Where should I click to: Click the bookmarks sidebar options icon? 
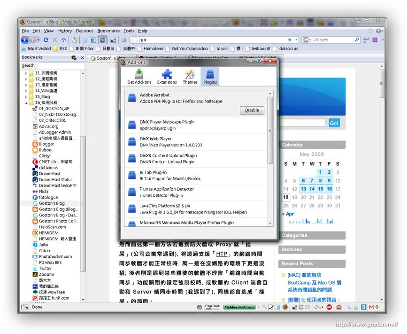point(74,57)
